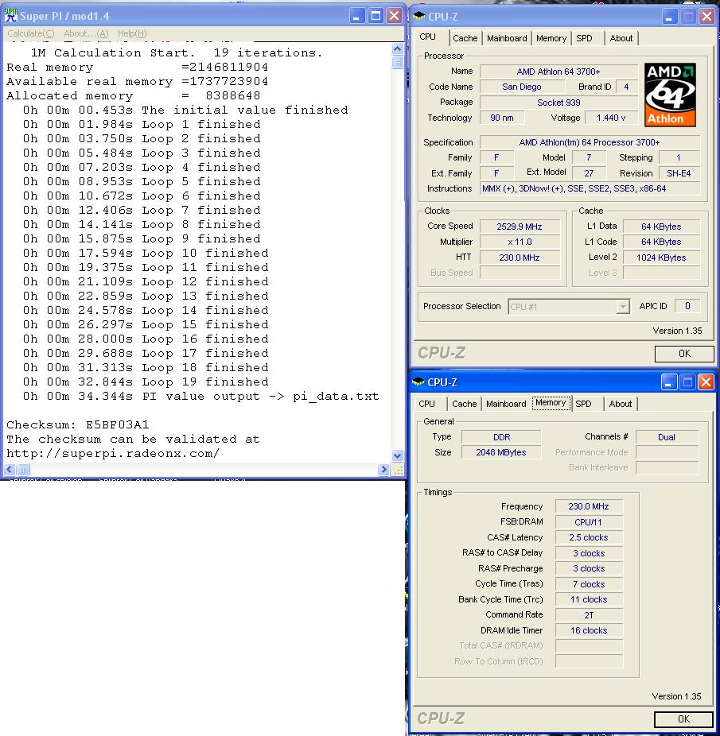Click DRAM Idle Timer value '16 clocks'
720x736 pixels.
pyautogui.click(x=589, y=630)
